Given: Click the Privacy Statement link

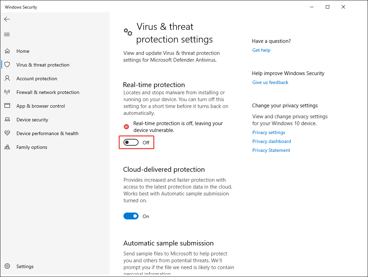Looking at the screenshot, I should pyautogui.click(x=271, y=150).
